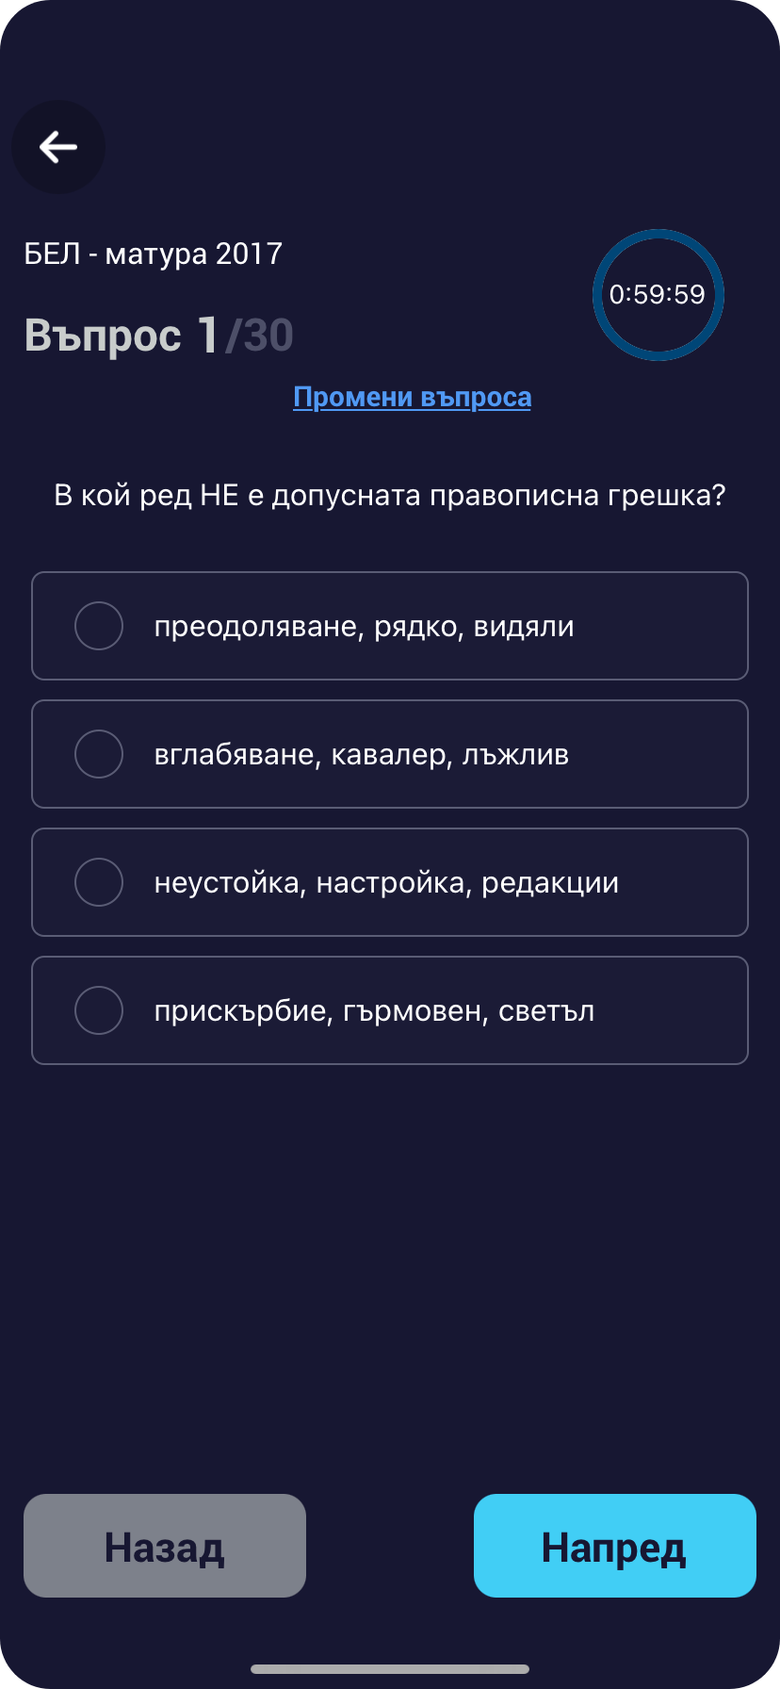Click the answer text 'прискърбие, гърмовен, светъл'
780x1689 pixels.
point(374,1011)
